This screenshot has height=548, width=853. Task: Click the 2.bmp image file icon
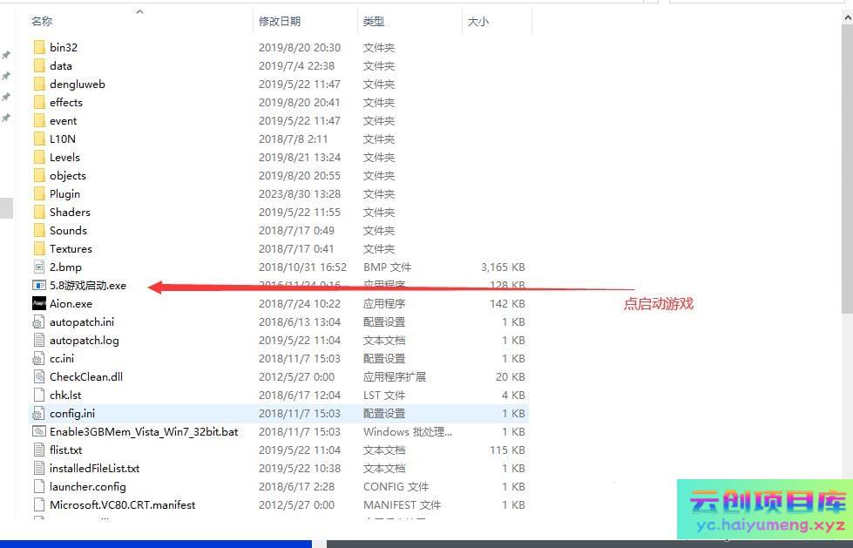tap(39, 267)
